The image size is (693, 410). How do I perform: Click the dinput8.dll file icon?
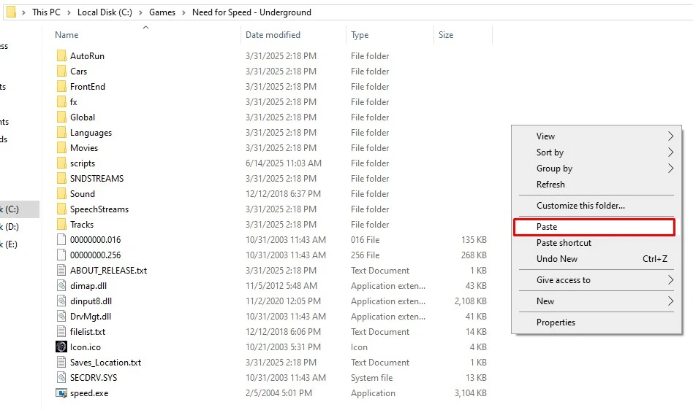click(61, 301)
